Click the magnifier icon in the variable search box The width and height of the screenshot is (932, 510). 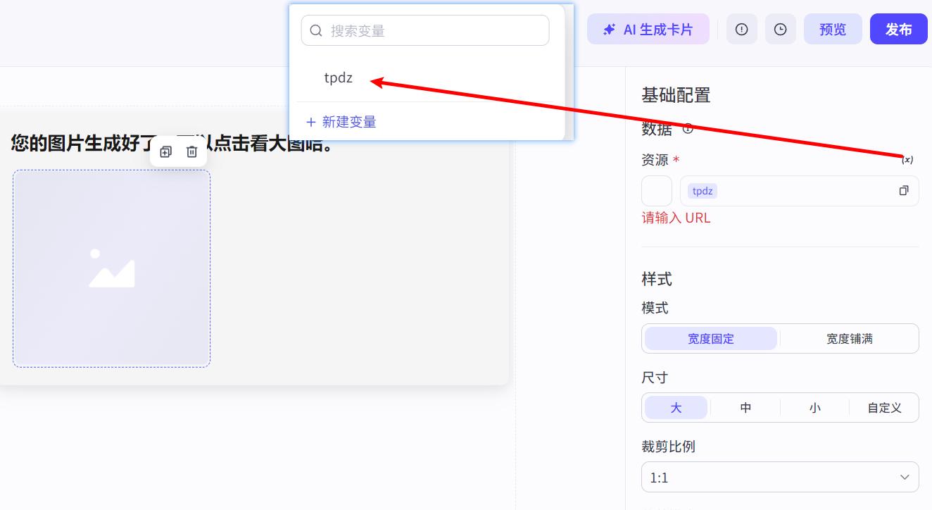316,30
